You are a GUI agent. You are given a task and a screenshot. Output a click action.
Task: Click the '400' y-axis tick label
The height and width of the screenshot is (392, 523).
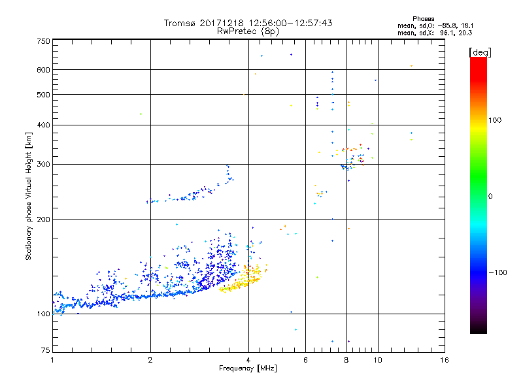point(44,125)
